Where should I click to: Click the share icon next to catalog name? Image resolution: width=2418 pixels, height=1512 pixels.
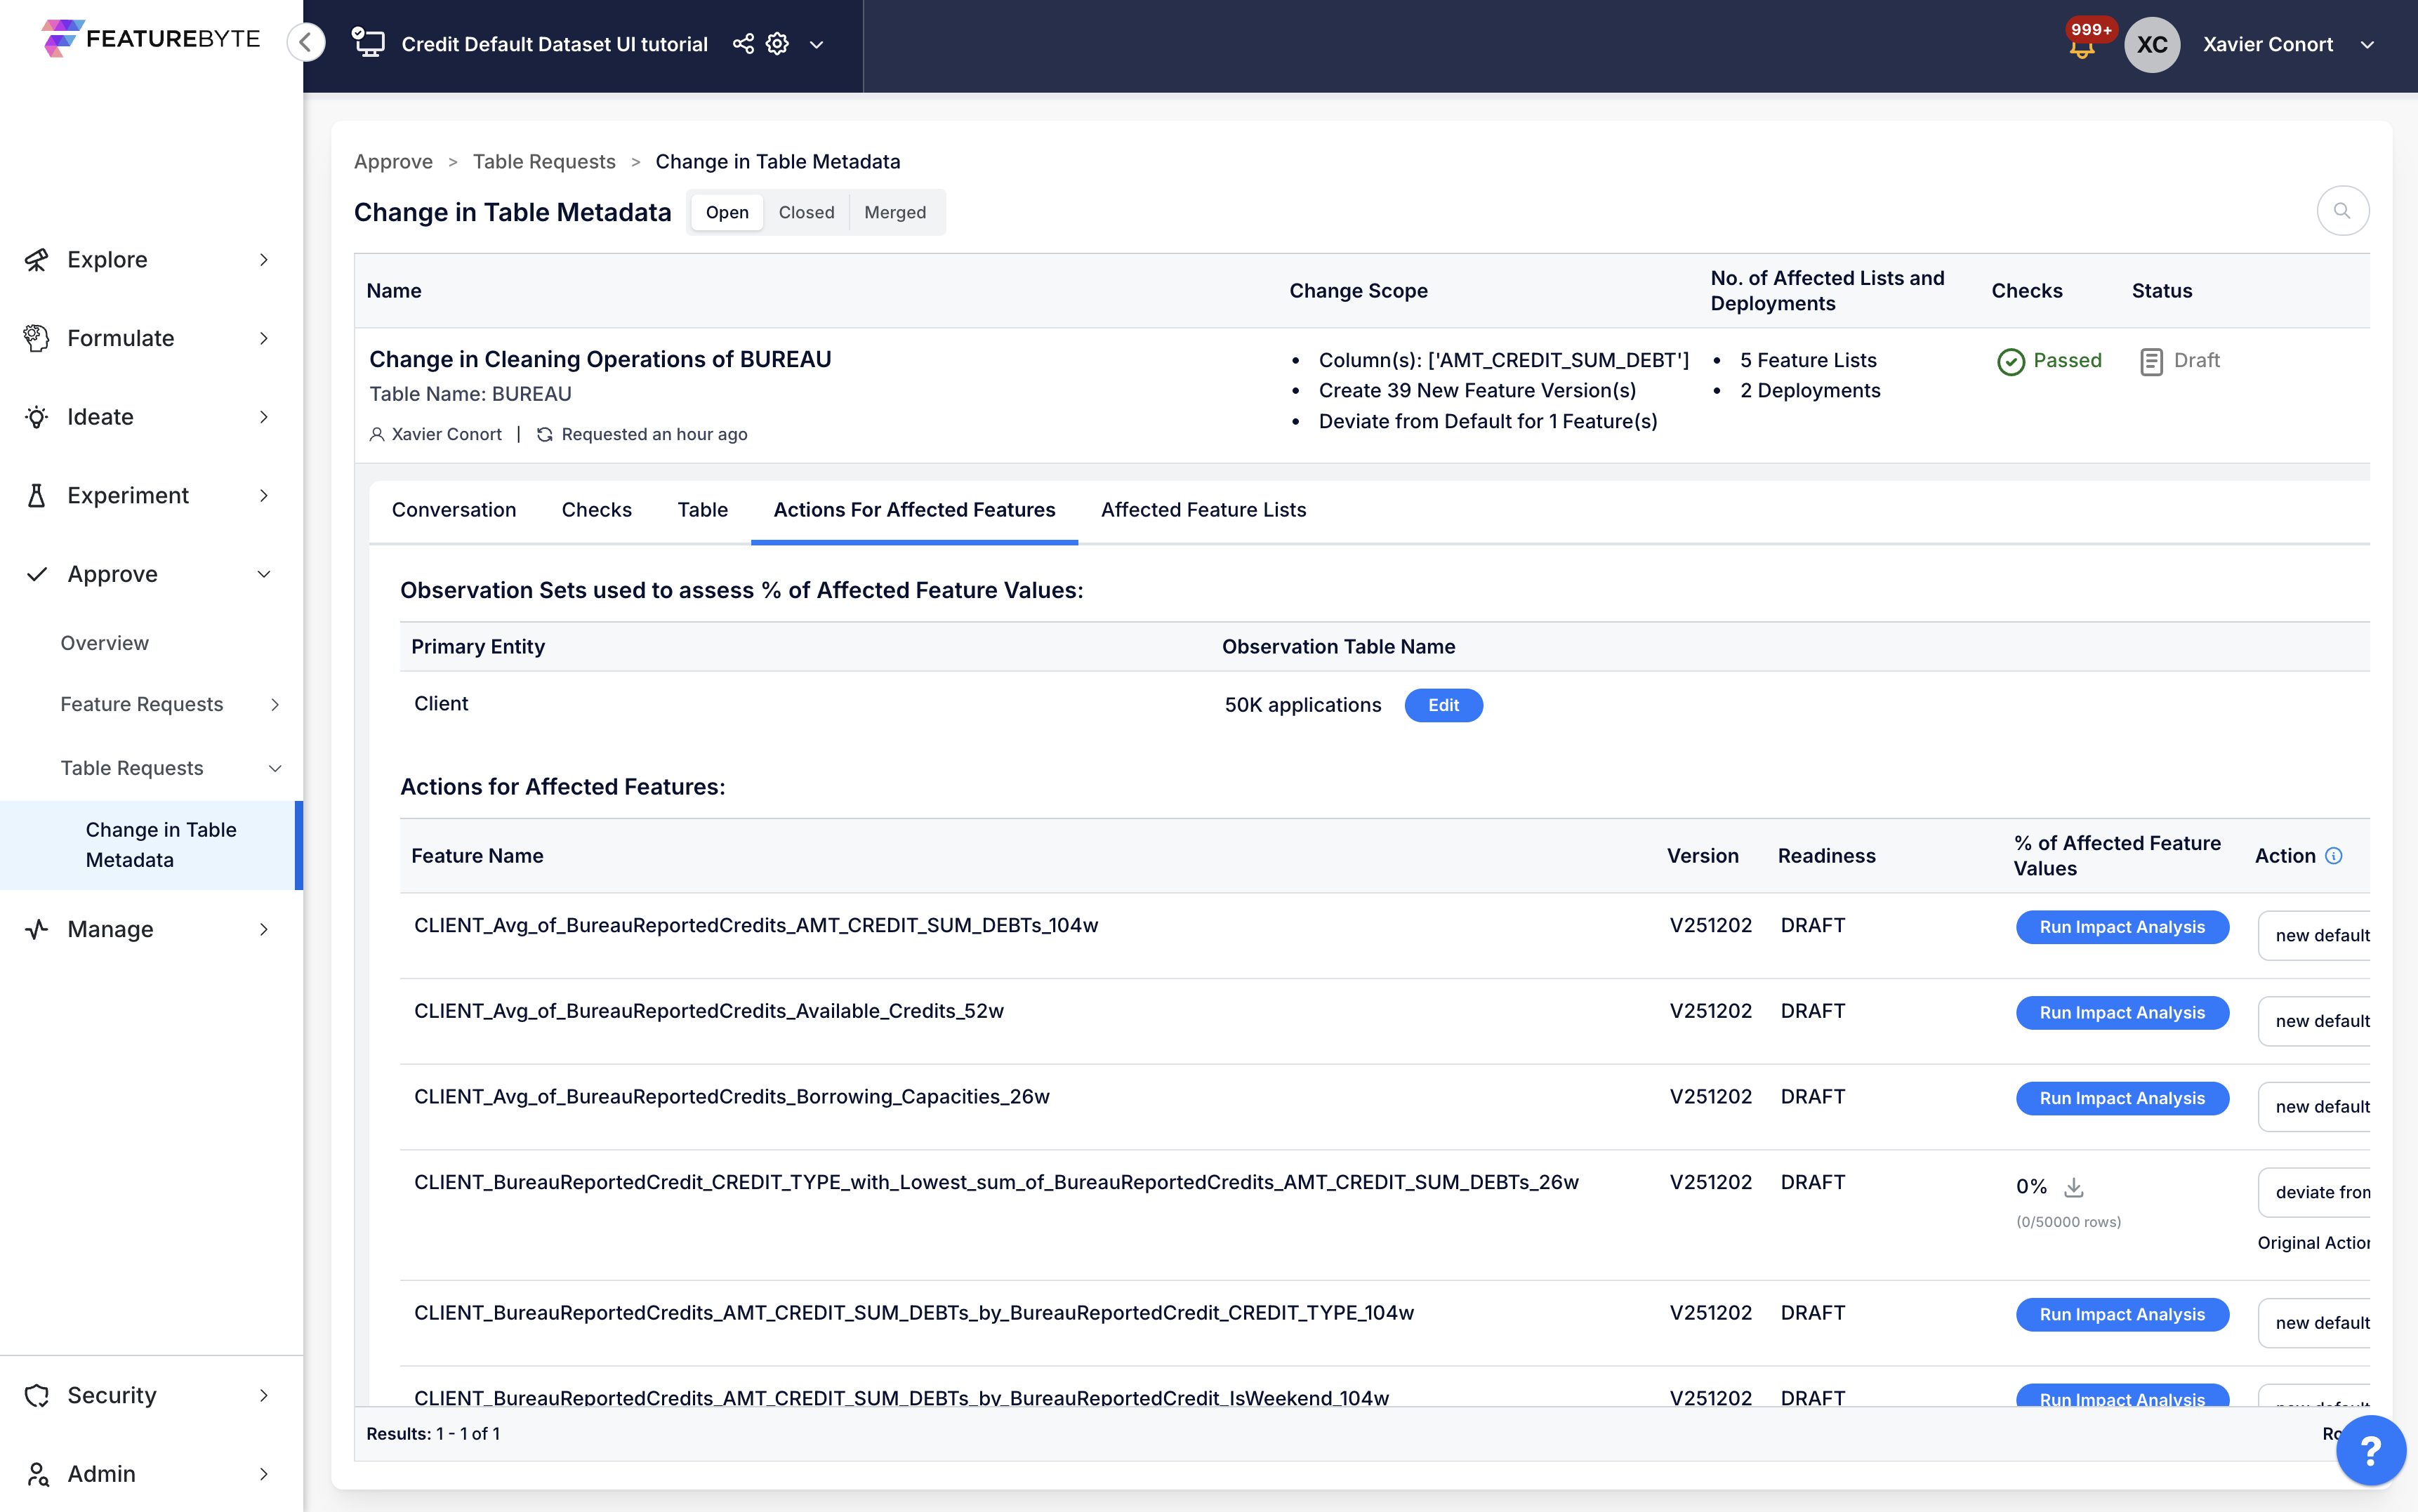tap(743, 44)
